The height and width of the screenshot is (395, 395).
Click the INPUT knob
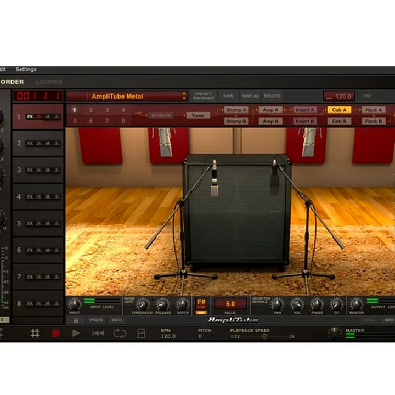[74, 304]
